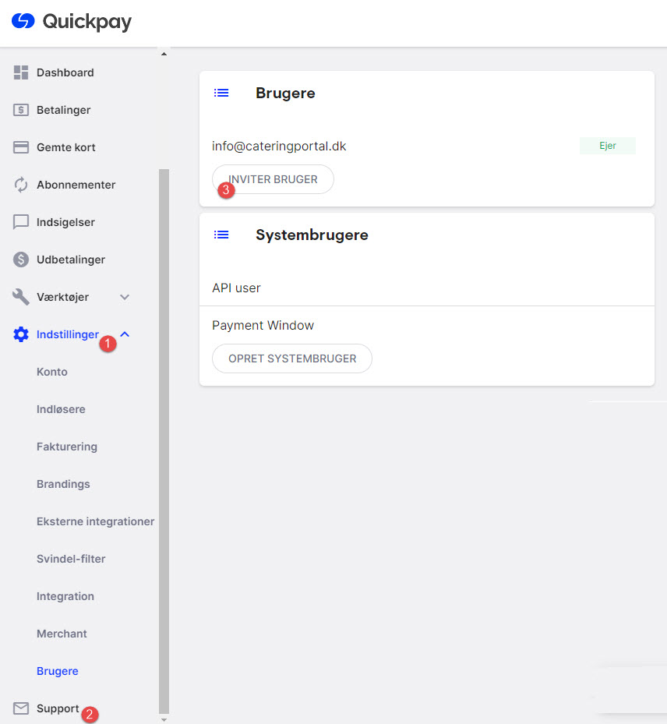
Task: Click the Indsigelser speech-bubble icon
Action: pos(21,222)
